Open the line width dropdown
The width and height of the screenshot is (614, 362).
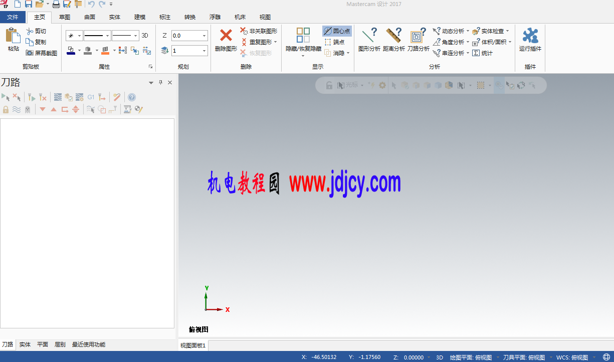(x=135, y=36)
